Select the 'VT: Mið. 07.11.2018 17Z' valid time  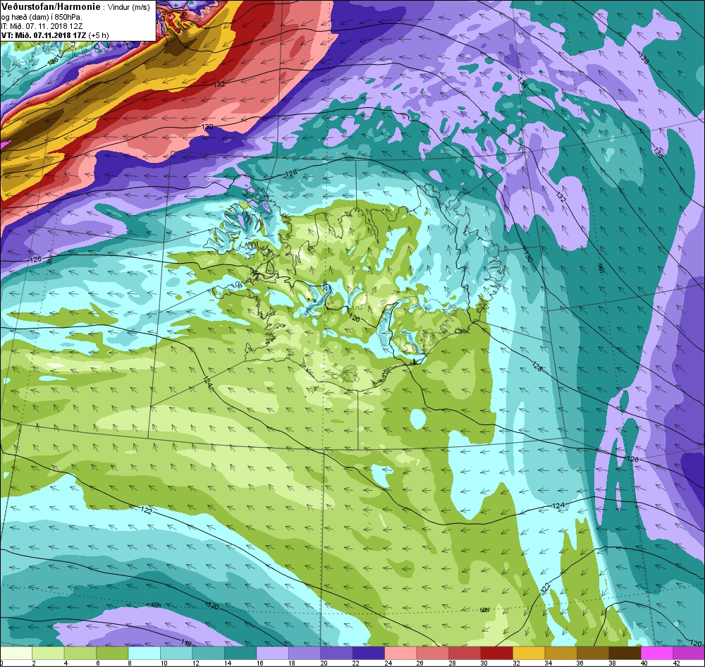click(x=44, y=35)
